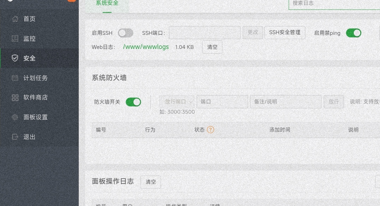Turn off the firewall switch
The image size is (380, 206).
[x=133, y=102]
